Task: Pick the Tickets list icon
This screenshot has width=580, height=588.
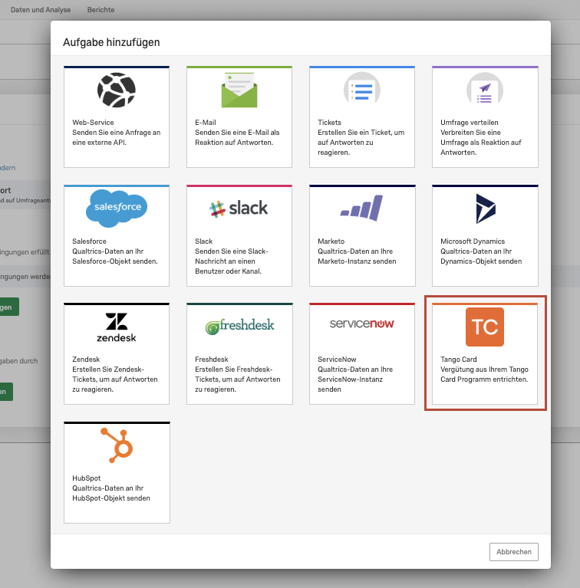Action: click(x=362, y=89)
